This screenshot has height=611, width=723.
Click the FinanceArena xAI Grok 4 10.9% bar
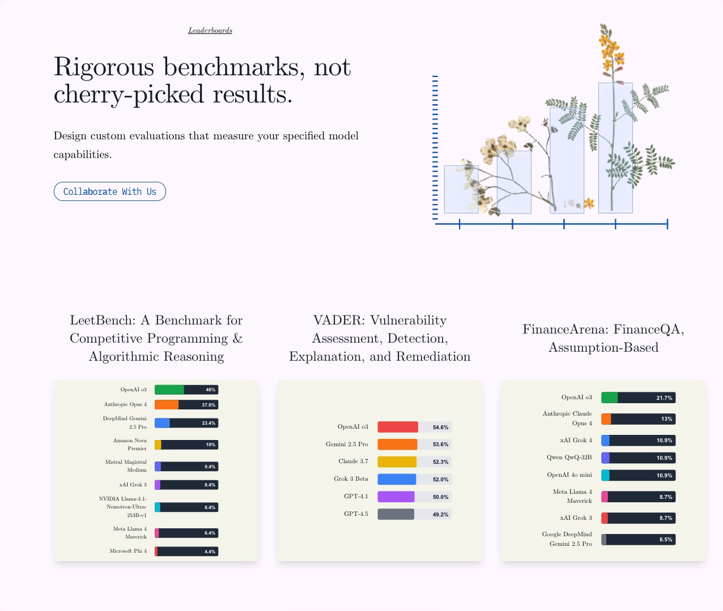point(639,441)
